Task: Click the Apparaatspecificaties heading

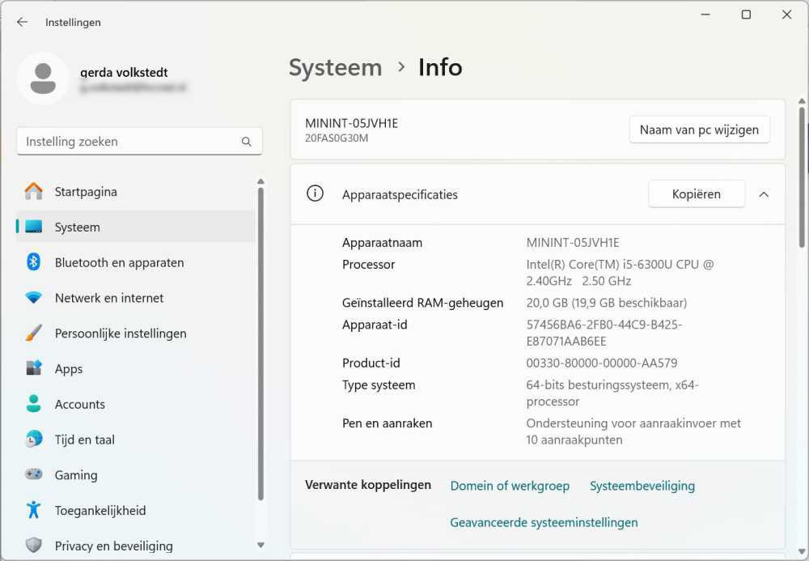Action: click(400, 194)
